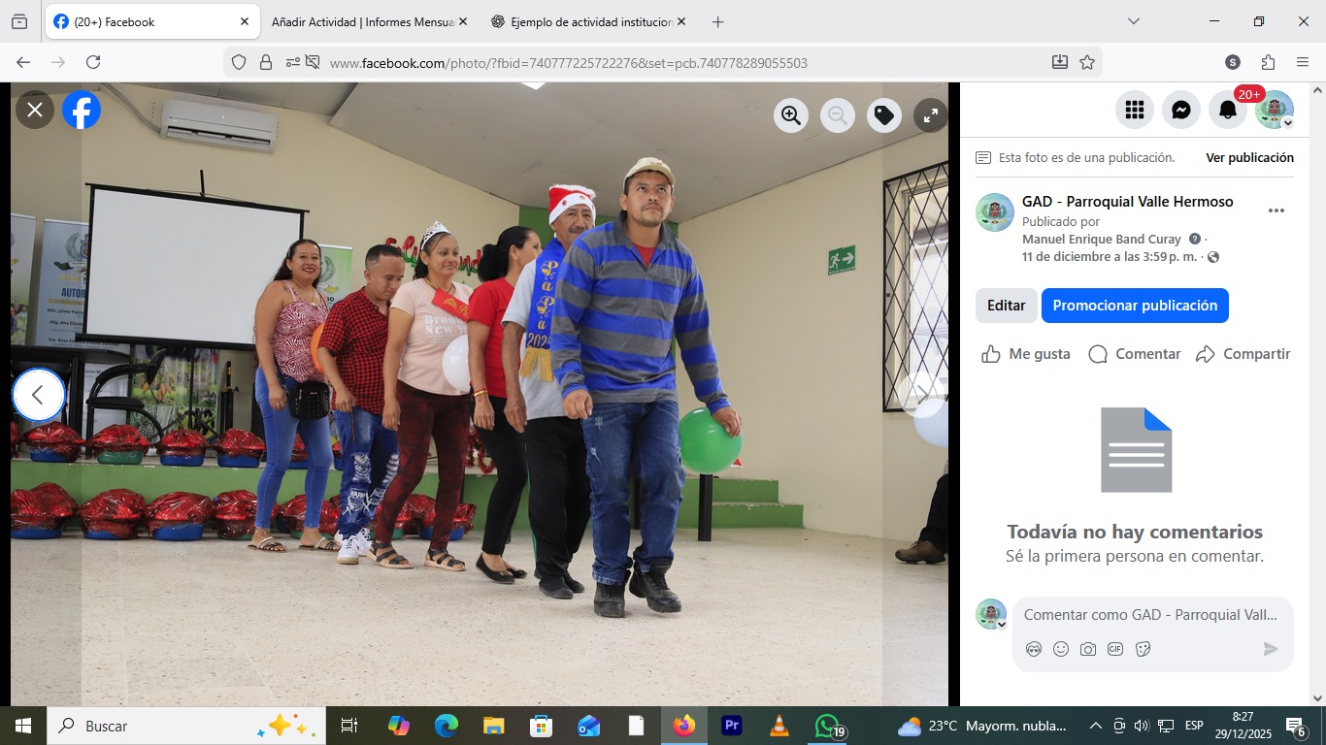Screen dimensions: 1326x745
Task: Open post options three-dot menu
Action: coord(1276,211)
